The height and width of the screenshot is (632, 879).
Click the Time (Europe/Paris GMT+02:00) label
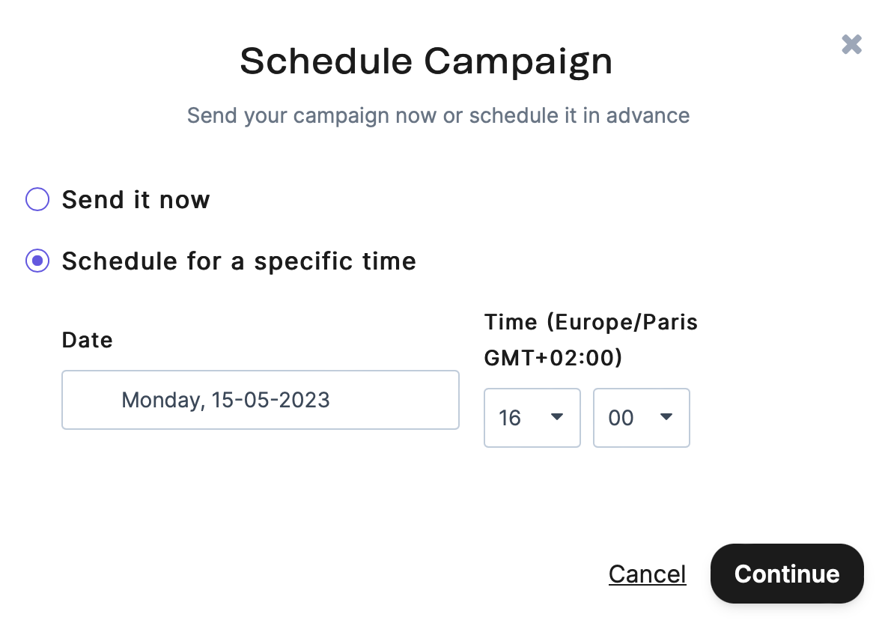pos(590,339)
